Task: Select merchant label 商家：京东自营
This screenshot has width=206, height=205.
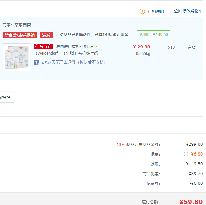Action: (x=16, y=25)
